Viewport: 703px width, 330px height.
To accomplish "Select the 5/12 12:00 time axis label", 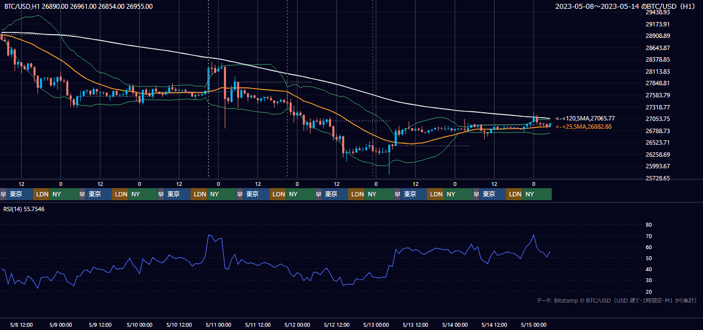I will 337,324.
